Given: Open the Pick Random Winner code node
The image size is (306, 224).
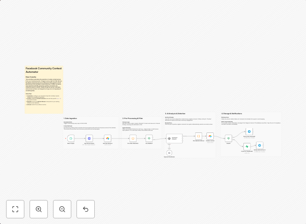Looking at the screenshot, I should coord(199,136).
